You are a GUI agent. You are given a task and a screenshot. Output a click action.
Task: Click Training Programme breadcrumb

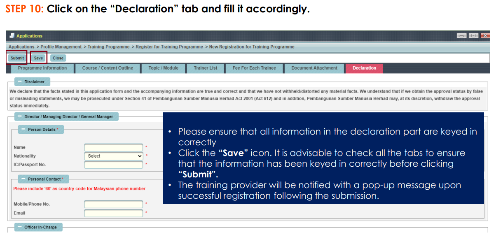(x=108, y=47)
